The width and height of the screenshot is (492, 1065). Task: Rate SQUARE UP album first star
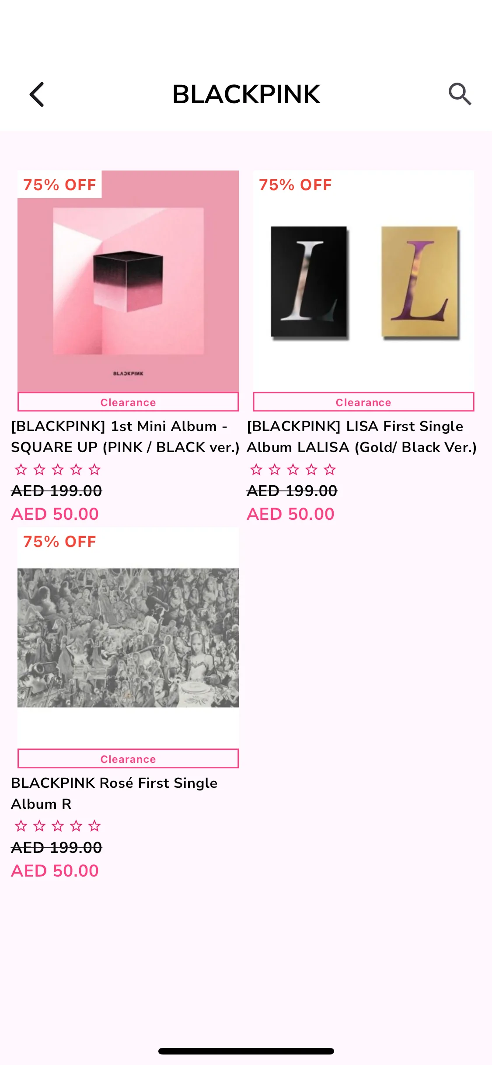pos(21,470)
